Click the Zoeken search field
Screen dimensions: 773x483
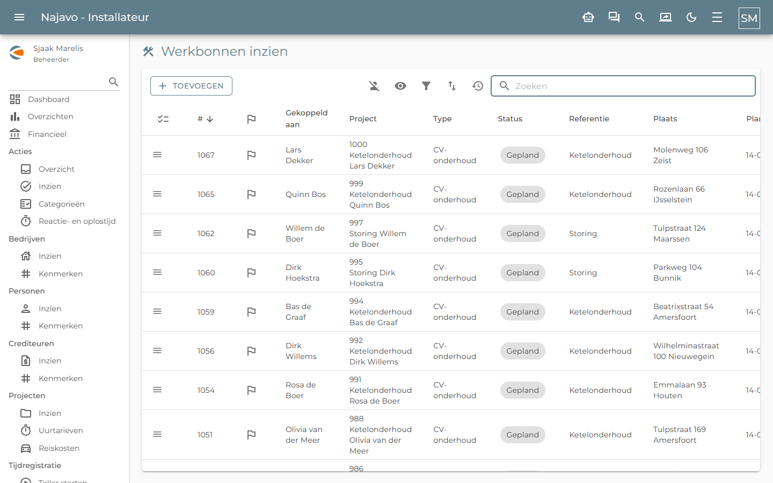pos(623,86)
